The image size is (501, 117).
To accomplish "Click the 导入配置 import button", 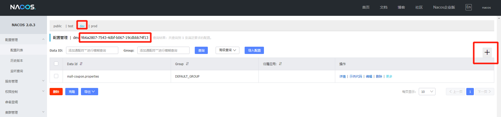I will click(x=254, y=50).
